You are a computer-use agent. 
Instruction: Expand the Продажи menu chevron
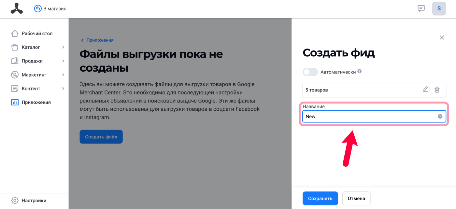63,61
